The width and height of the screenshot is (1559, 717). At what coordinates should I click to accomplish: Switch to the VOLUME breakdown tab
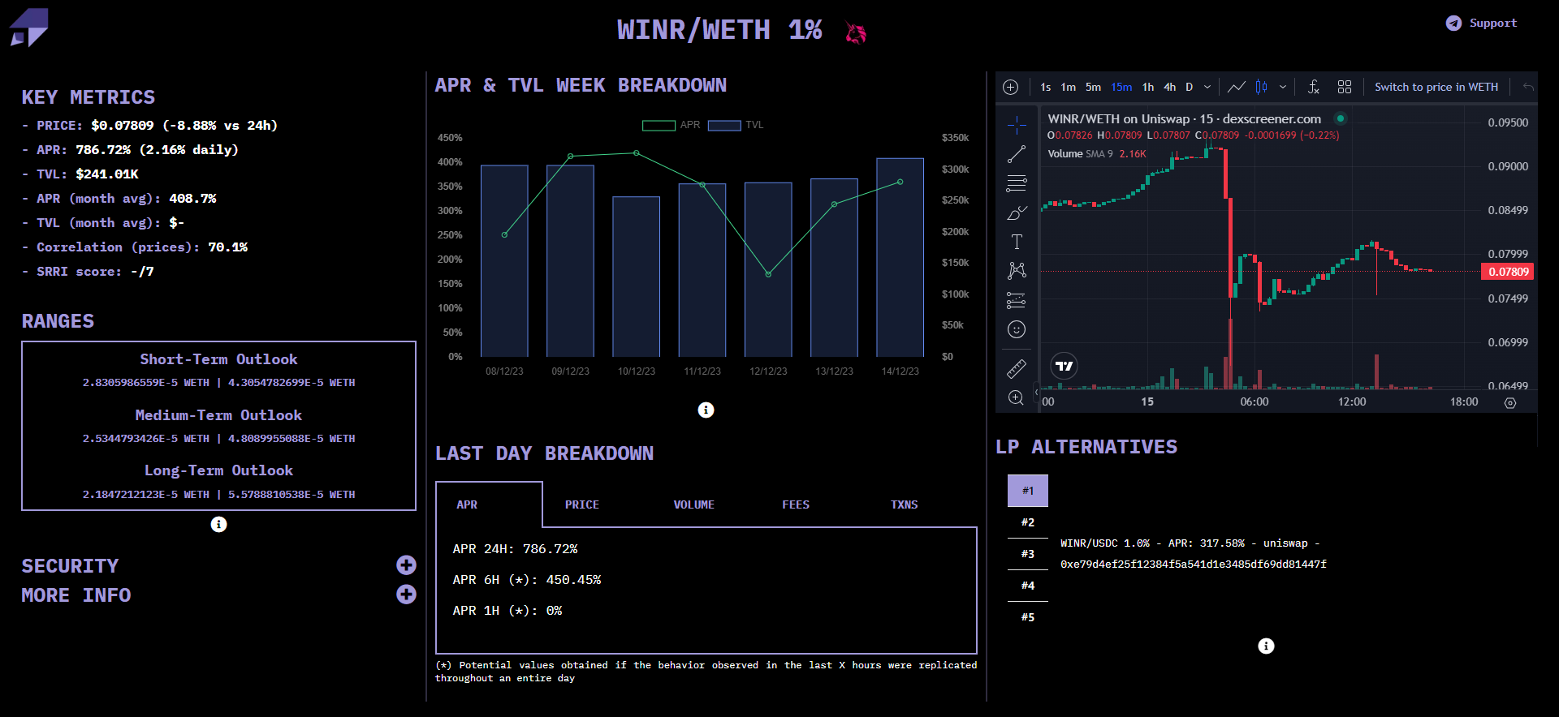[694, 504]
